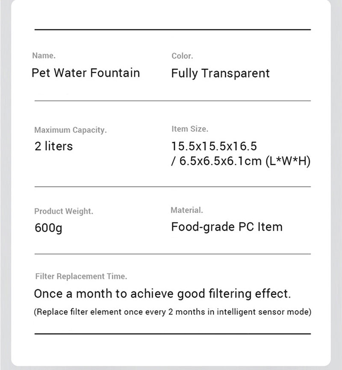Select the "Once a month" filtering sentence

(x=162, y=294)
